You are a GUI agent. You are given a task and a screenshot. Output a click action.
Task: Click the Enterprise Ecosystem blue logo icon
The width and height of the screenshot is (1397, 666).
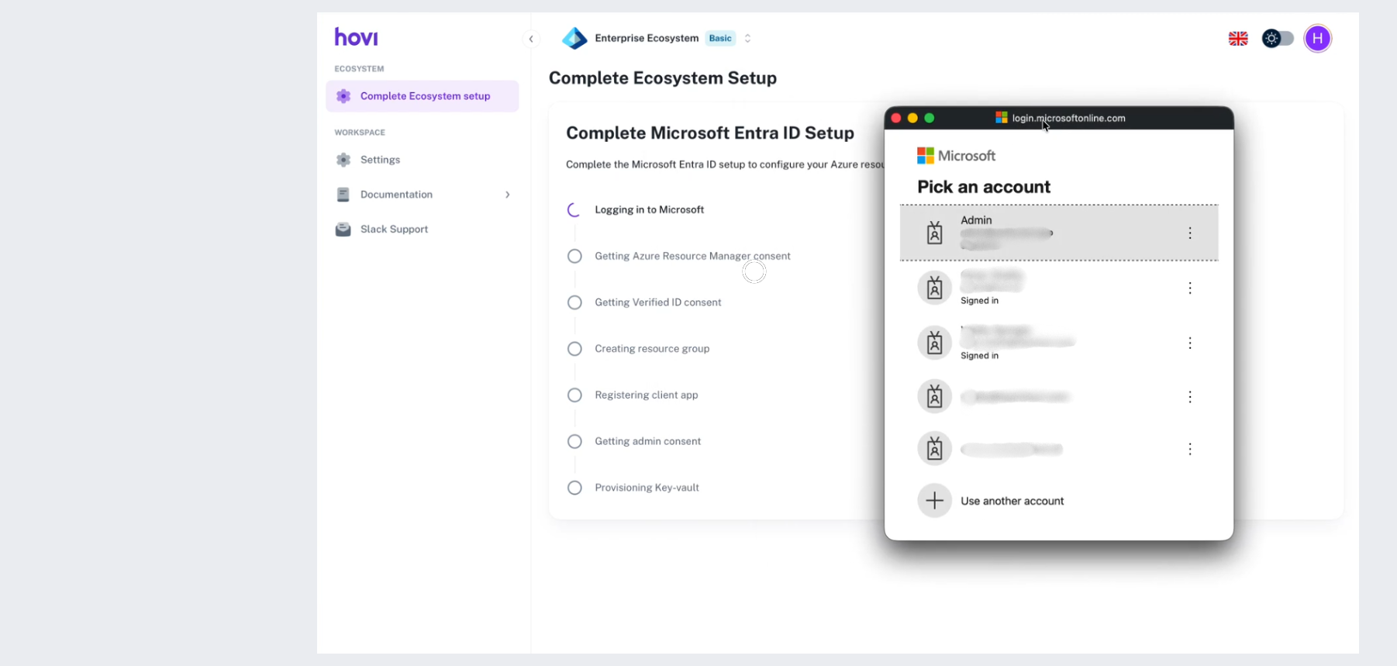(x=574, y=39)
